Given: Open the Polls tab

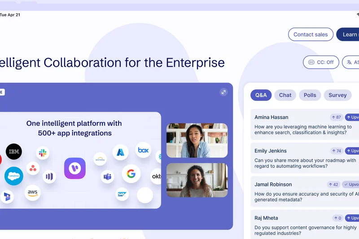Looking at the screenshot, I should [310, 95].
